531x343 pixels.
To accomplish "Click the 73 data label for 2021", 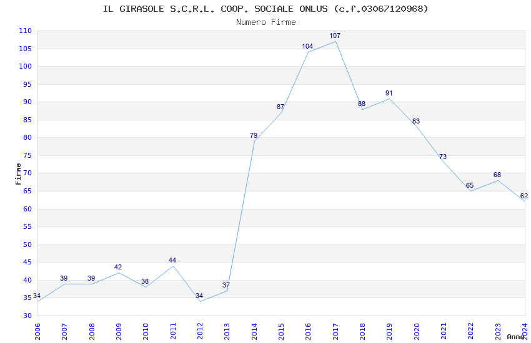I will coord(443,157).
